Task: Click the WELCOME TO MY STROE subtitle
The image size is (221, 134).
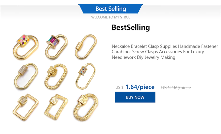Action: (110, 17)
